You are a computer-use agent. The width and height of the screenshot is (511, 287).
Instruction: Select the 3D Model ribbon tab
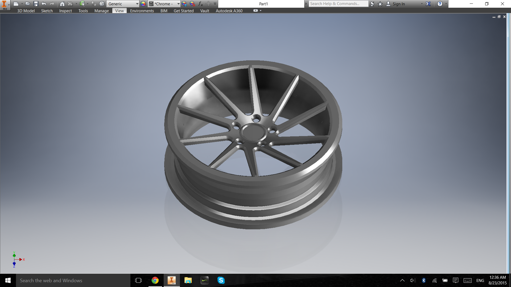click(26, 11)
